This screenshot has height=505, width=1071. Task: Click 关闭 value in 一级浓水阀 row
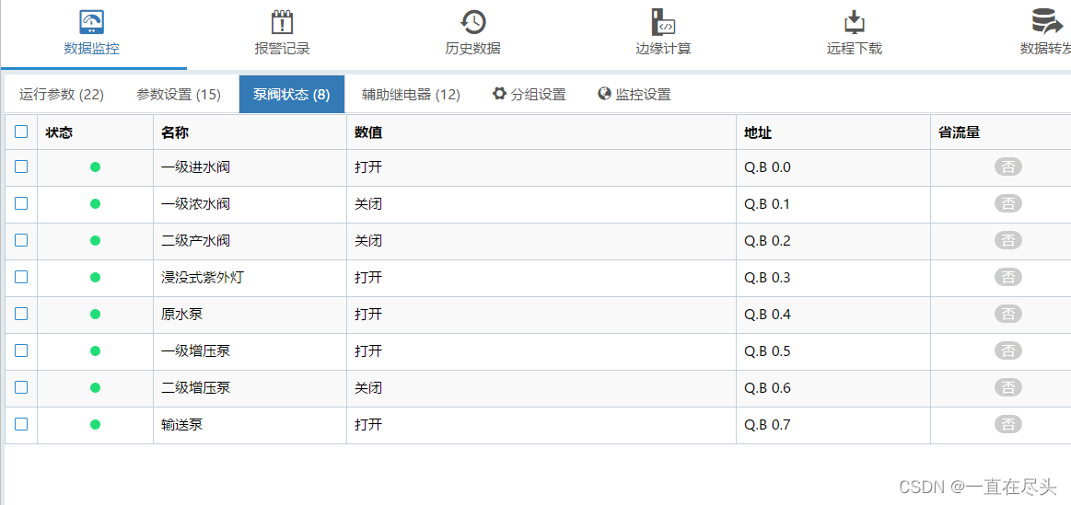coord(368,204)
